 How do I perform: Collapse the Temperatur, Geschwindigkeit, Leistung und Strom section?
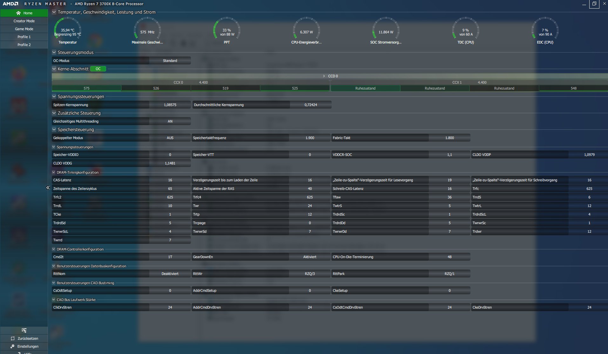click(x=54, y=12)
